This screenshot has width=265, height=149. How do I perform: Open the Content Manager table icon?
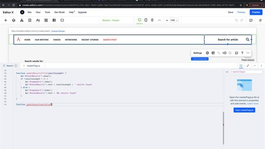(54, 20)
